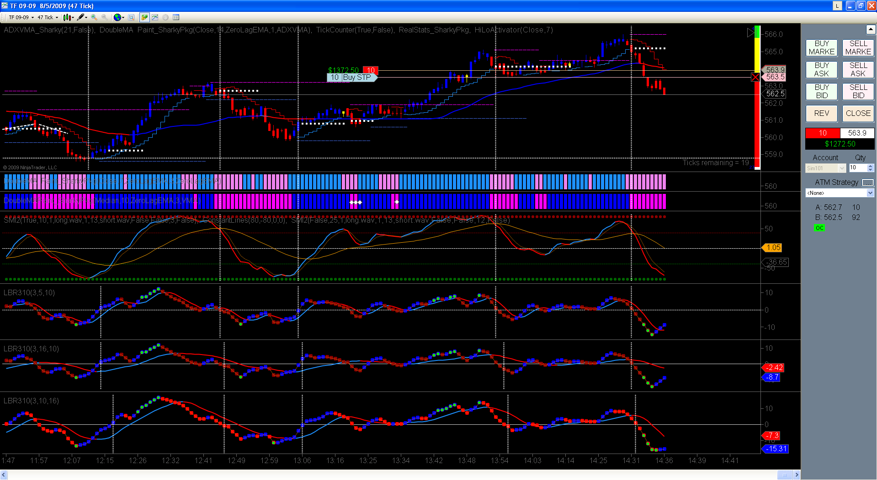Open the globe crosshair options icon

click(119, 17)
